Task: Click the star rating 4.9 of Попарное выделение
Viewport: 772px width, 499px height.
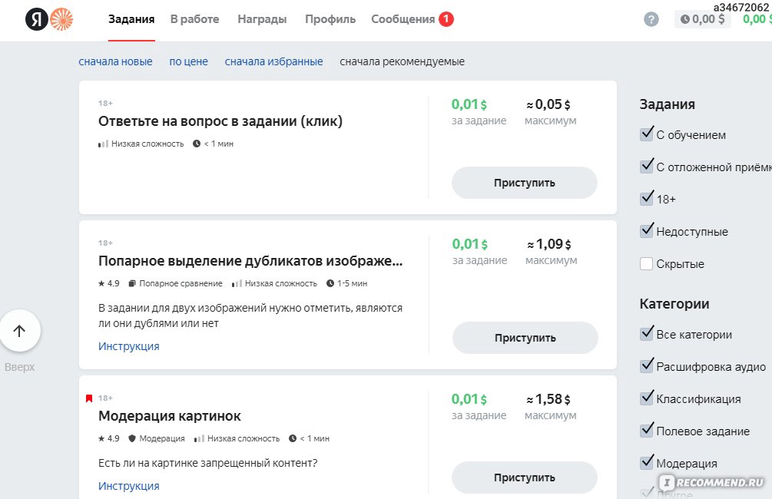Action: (109, 283)
